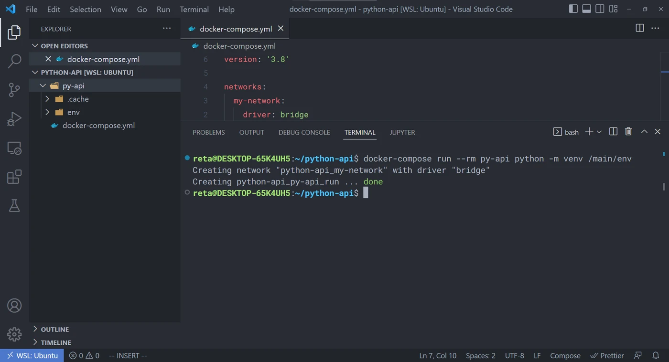
Task: Change encoding via UTF-8 status item
Action: (515, 355)
